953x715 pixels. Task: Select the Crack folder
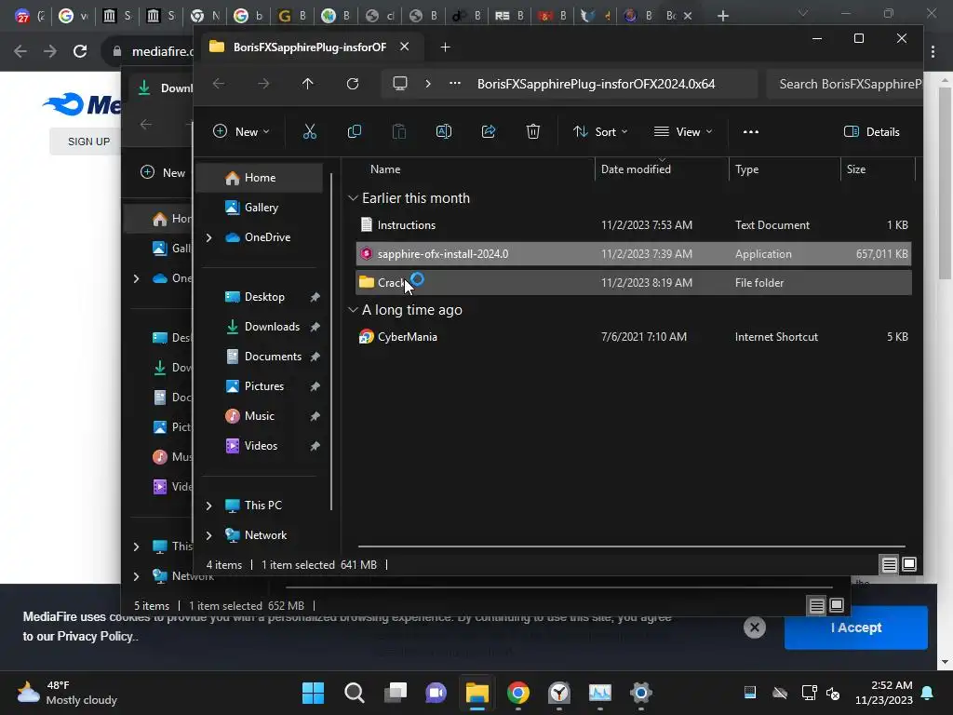point(633,282)
